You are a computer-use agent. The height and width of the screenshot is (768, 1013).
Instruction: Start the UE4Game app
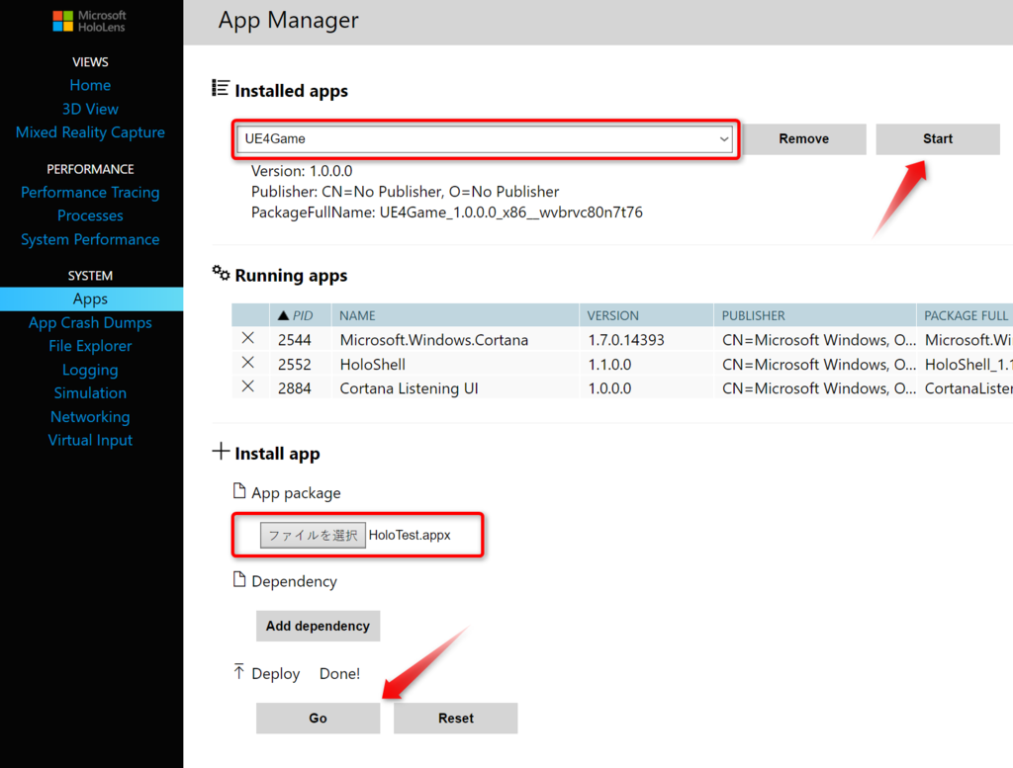click(938, 138)
